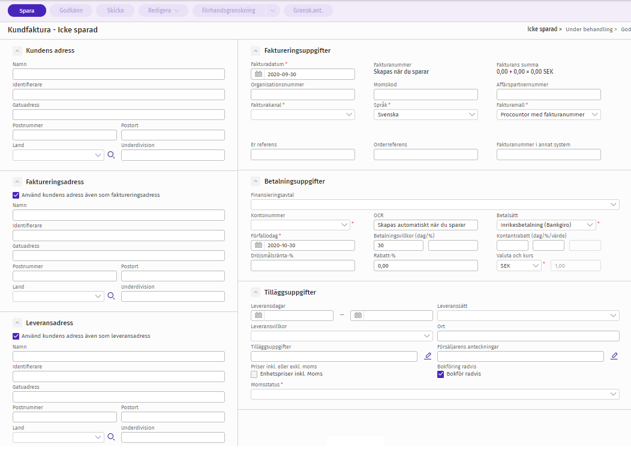Viewport: 631px width, 450px height.
Task: Search country in Faktureringsadress section
Action: [111, 296]
